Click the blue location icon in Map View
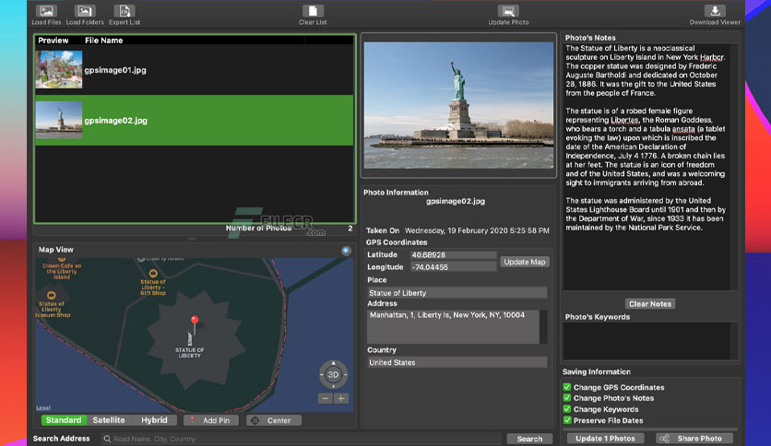The width and height of the screenshot is (771, 446). (x=346, y=251)
